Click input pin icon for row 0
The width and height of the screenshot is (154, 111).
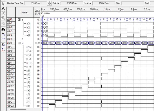[x=9, y=19]
